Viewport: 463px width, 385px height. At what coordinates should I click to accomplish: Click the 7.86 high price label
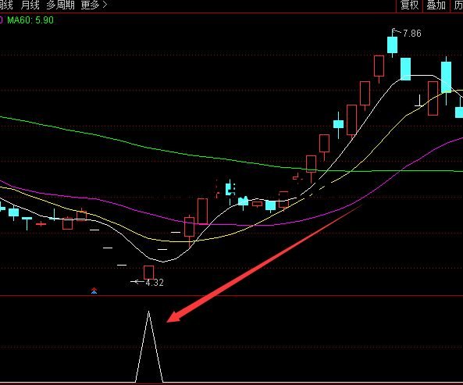point(412,34)
